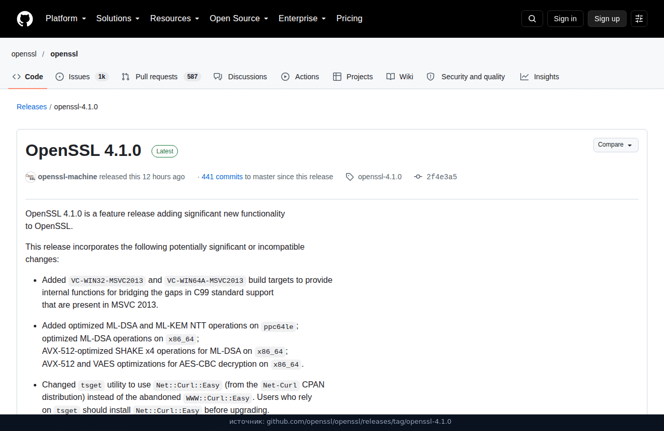Expand the Enterprise menu
The image size is (664, 431).
(x=302, y=19)
